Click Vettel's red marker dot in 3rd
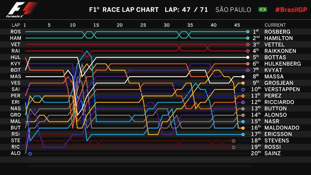This screenshot has height=175, width=311. pyautogui.click(x=248, y=44)
